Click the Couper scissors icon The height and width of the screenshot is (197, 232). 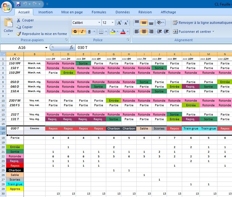[19, 20]
